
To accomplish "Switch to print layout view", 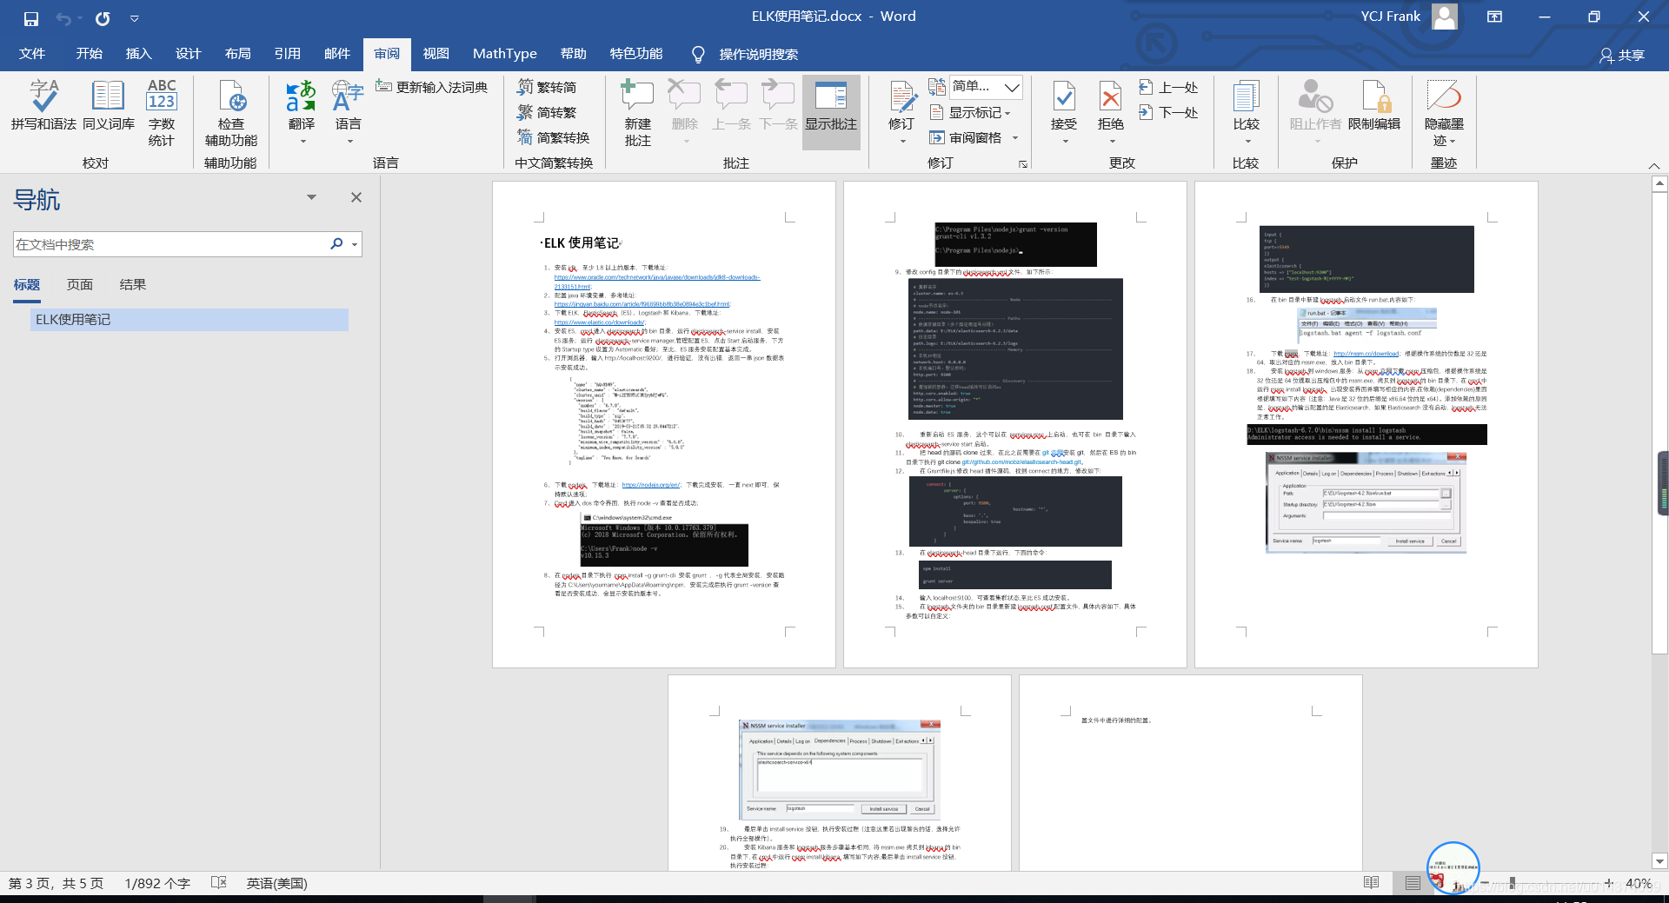I will point(1413,883).
